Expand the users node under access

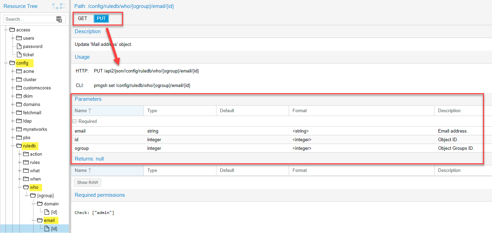point(13,38)
